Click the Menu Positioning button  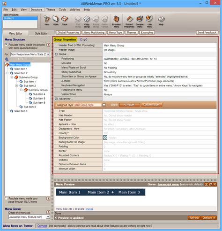click(94, 32)
